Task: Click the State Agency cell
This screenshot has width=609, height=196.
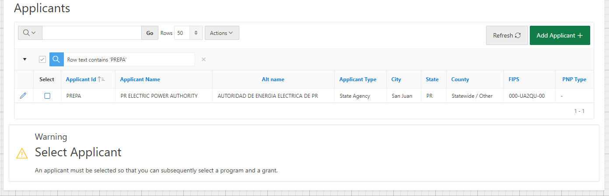Action: (x=355, y=96)
